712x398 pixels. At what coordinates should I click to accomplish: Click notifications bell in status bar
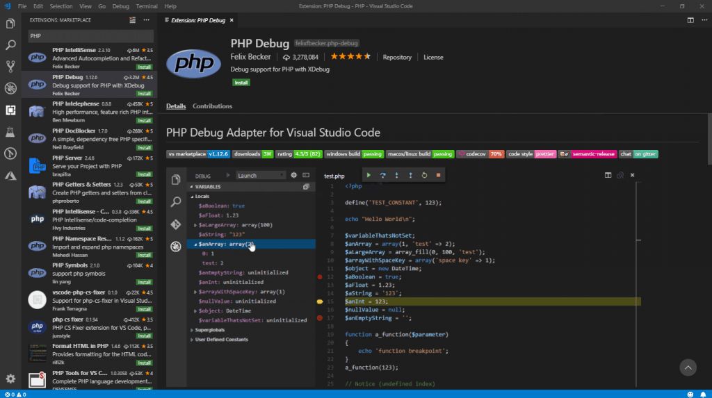(x=703, y=395)
